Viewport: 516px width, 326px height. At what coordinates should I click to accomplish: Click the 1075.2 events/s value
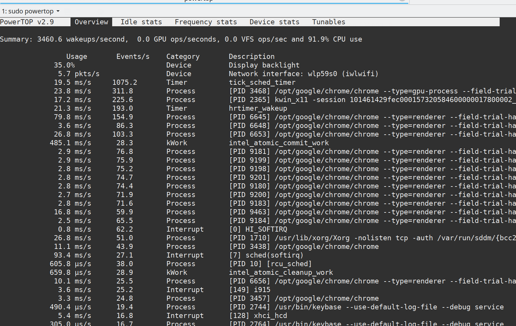[125, 82]
